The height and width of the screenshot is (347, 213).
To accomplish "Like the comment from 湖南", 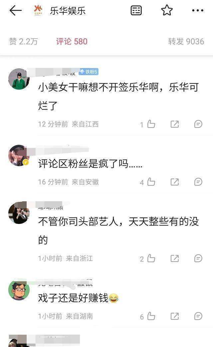I will [151, 316].
